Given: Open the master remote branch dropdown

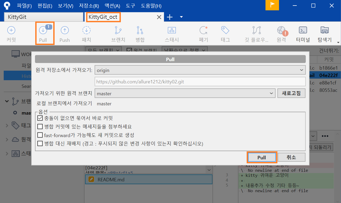Looking at the screenshot, I should 185,93.
